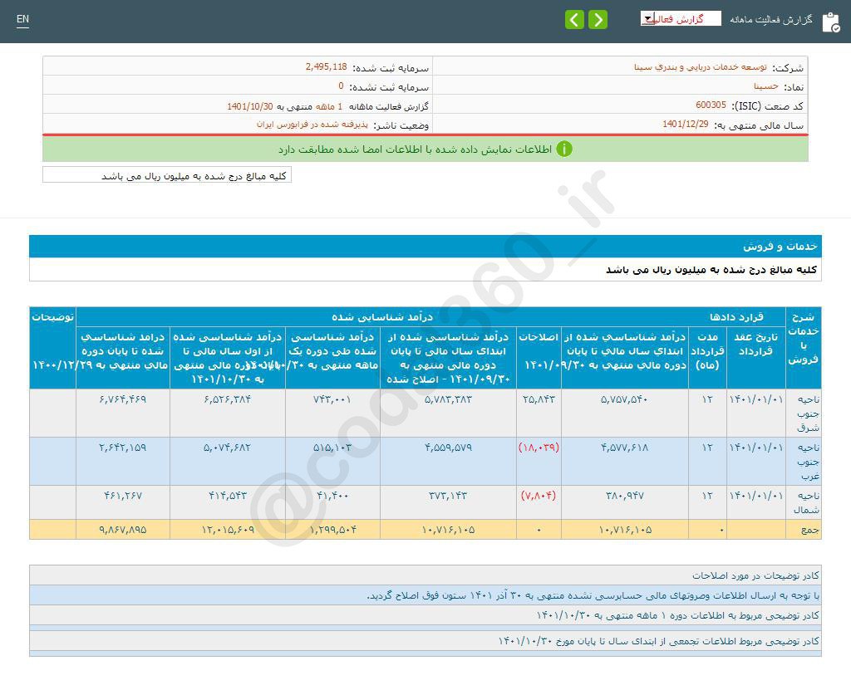The image size is (851, 690).
Task: Click the توضیحات column header
Action: [53, 317]
